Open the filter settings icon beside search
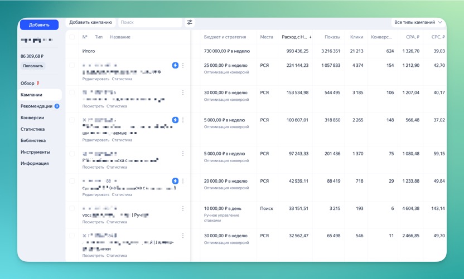This screenshot has height=279, width=464. point(190,22)
